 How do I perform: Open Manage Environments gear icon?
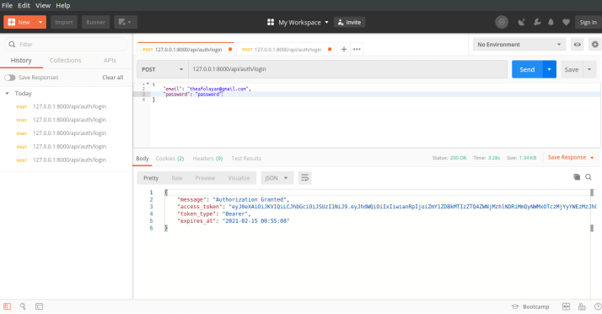pos(594,45)
